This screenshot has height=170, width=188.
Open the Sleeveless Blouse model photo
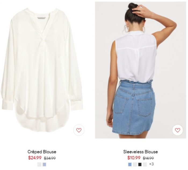140,70
